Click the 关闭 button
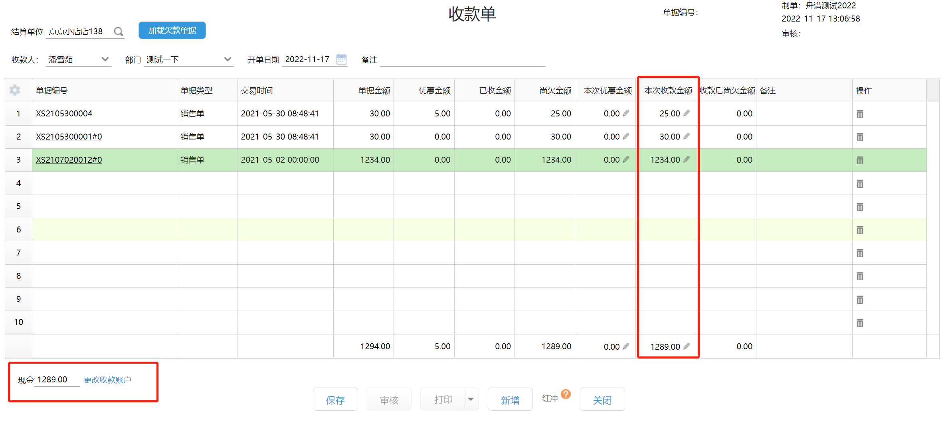The image size is (942, 437). click(x=602, y=400)
